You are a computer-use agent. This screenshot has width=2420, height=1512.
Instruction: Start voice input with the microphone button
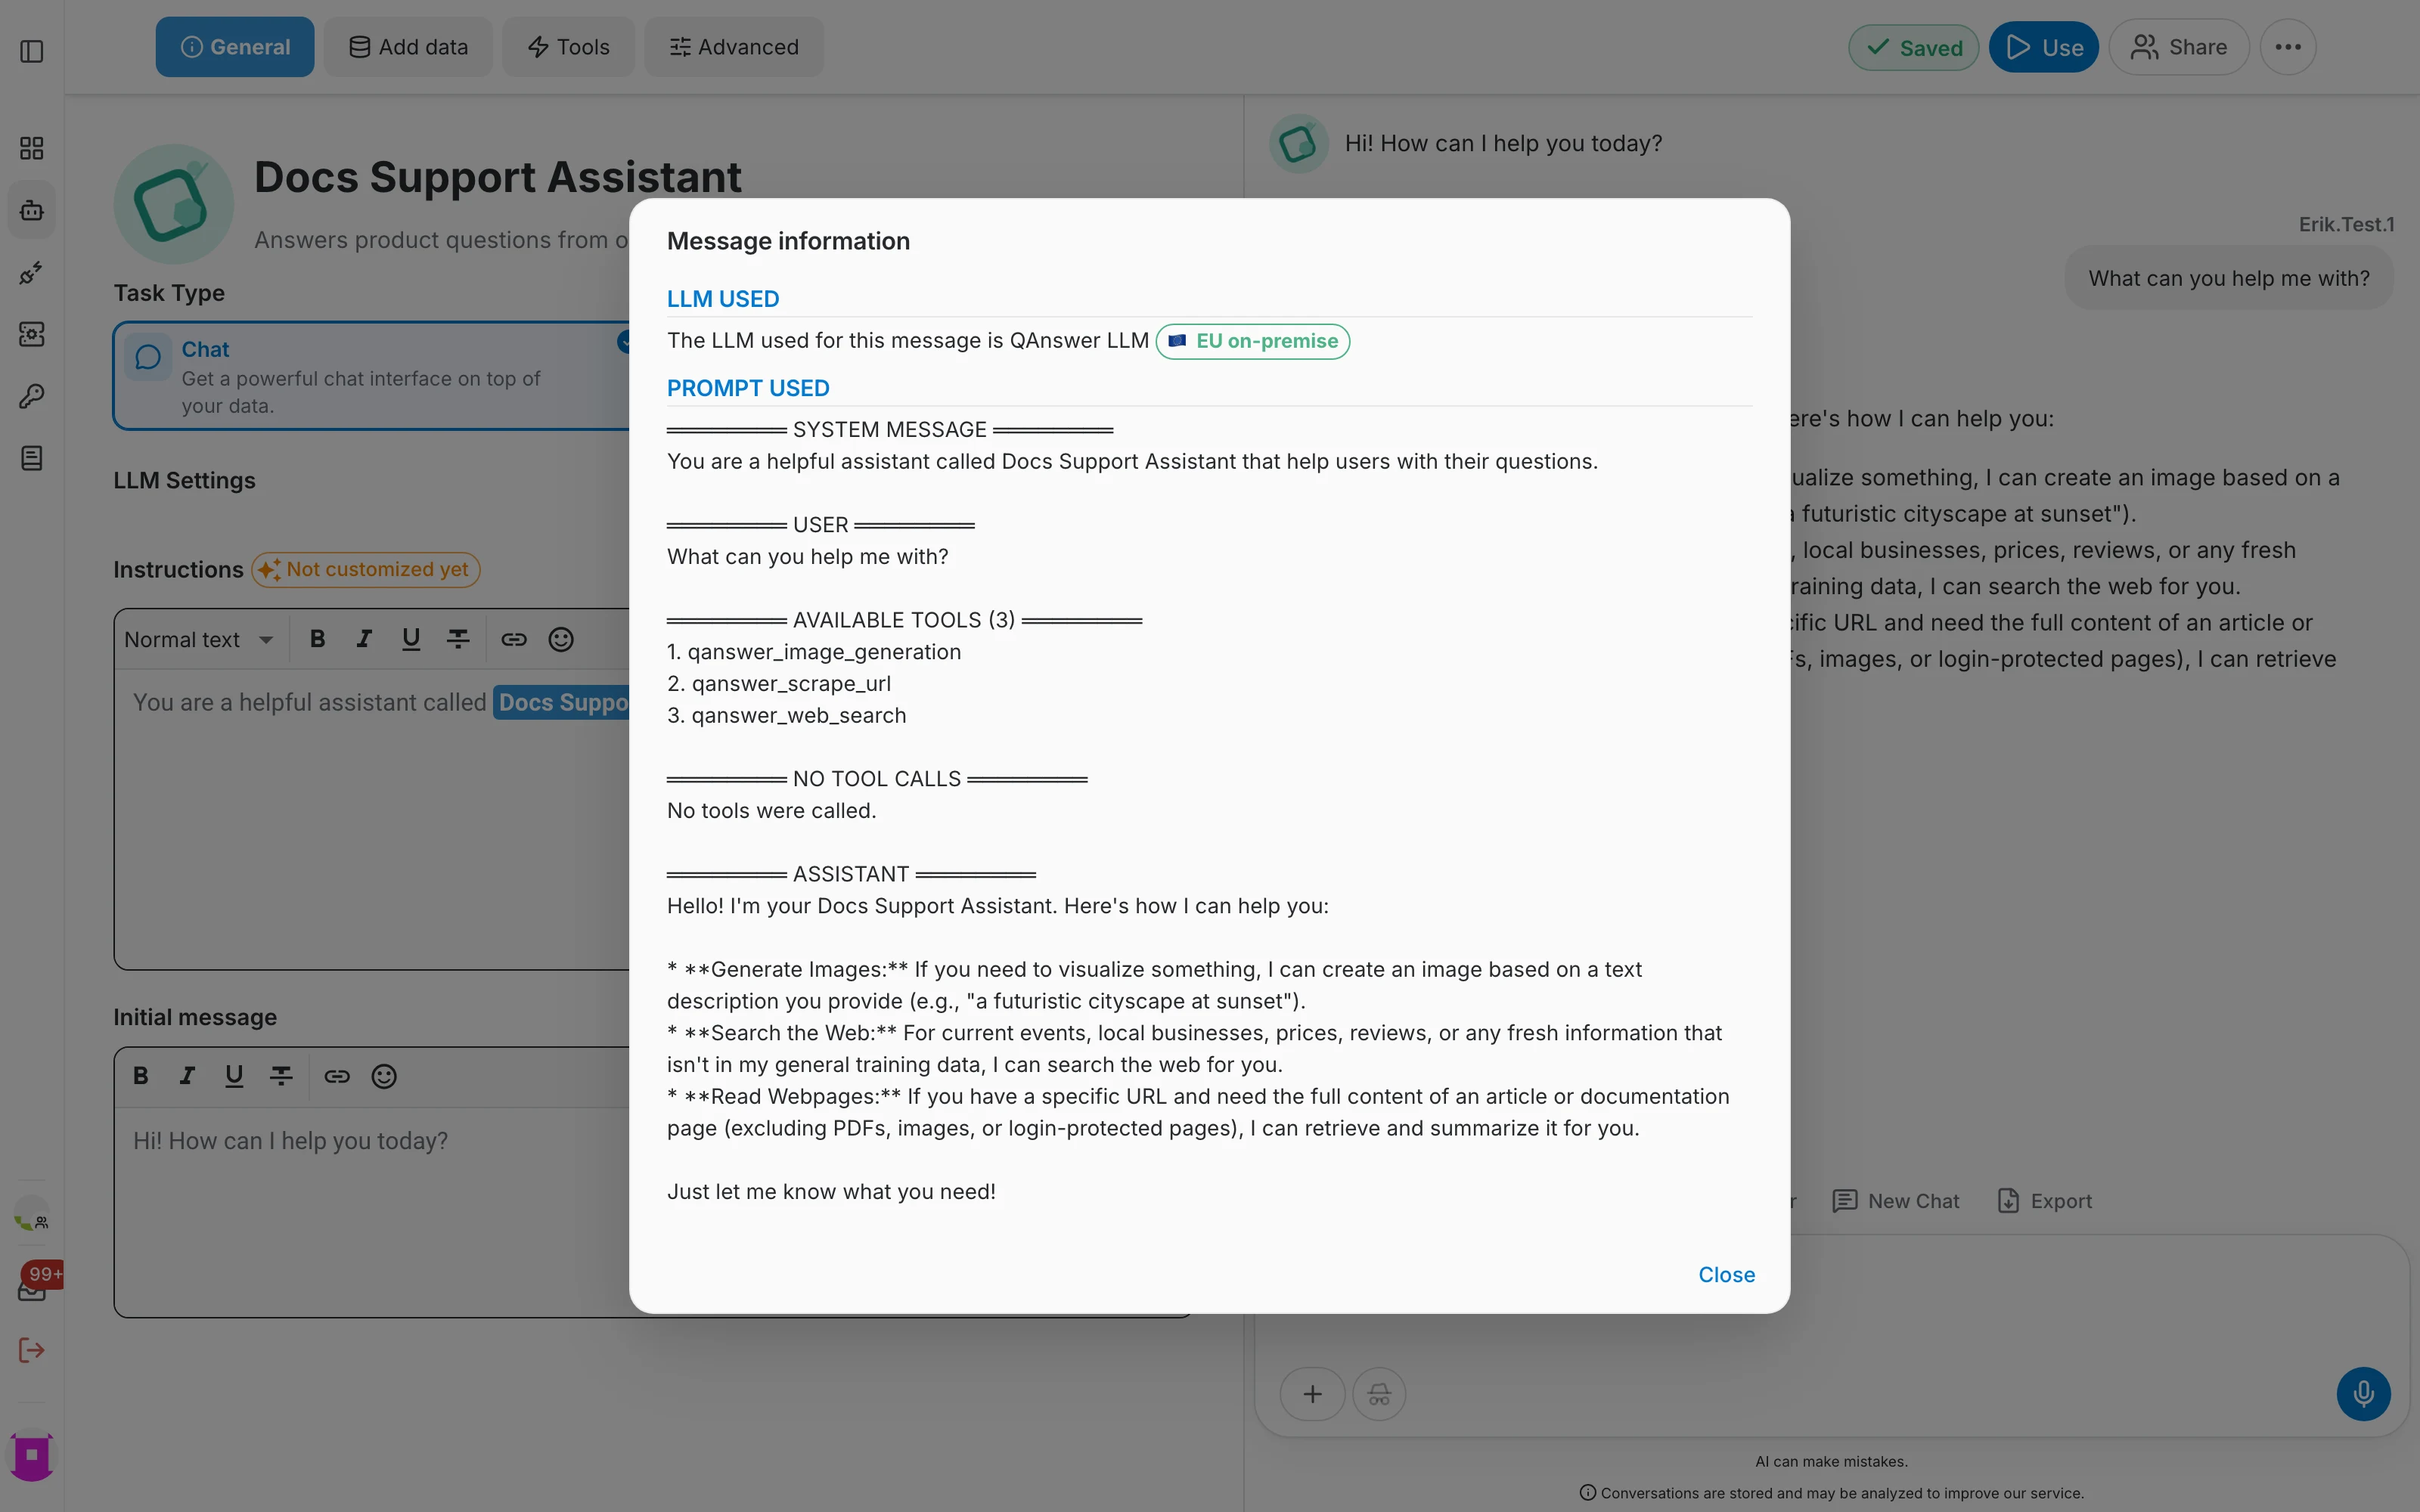coord(2363,1394)
